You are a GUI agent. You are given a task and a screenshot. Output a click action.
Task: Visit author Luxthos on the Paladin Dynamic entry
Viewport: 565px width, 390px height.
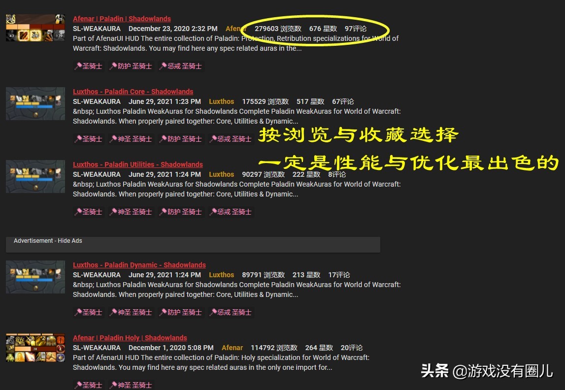click(x=221, y=275)
